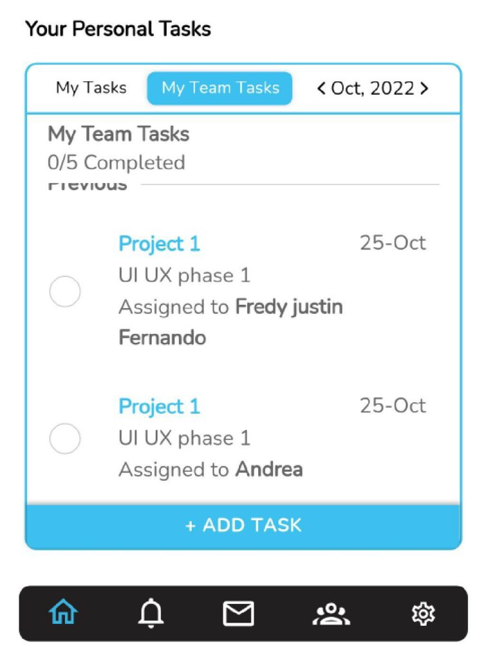The height and width of the screenshot is (660, 486).
Task: Open the Home icon in bottom navigation
Action: pyautogui.click(x=64, y=612)
